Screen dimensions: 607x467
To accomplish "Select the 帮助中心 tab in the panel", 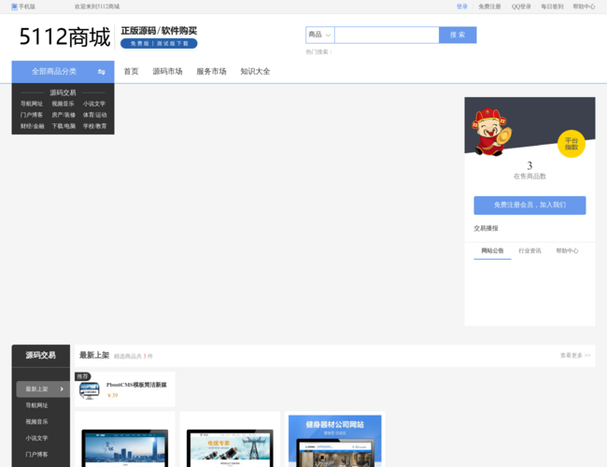I will click(567, 251).
